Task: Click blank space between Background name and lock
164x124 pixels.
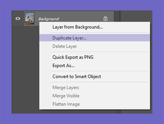Action: click(x=81, y=19)
